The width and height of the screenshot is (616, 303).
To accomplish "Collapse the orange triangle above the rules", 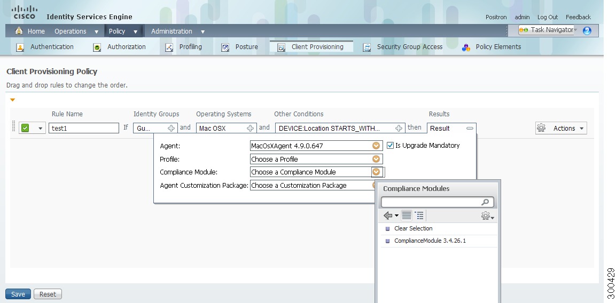I will click(13, 100).
